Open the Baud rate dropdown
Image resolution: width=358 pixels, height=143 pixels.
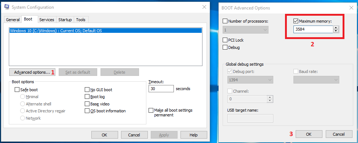316,80
